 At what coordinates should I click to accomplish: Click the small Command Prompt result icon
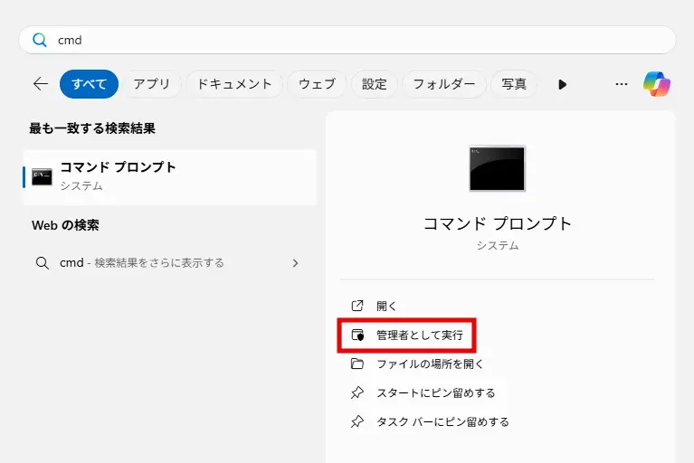42,177
